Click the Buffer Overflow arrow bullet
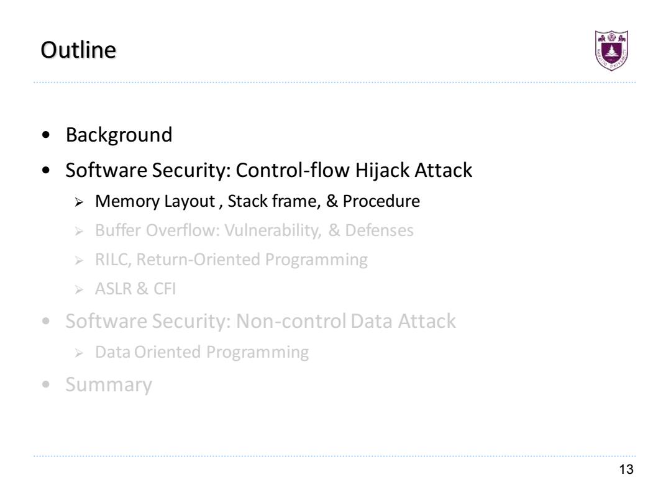 (x=79, y=232)
